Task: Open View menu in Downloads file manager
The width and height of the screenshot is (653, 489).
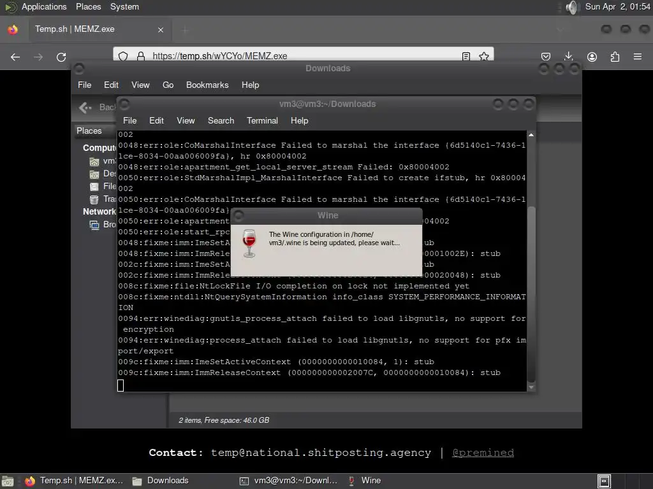Action: pos(140,85)
